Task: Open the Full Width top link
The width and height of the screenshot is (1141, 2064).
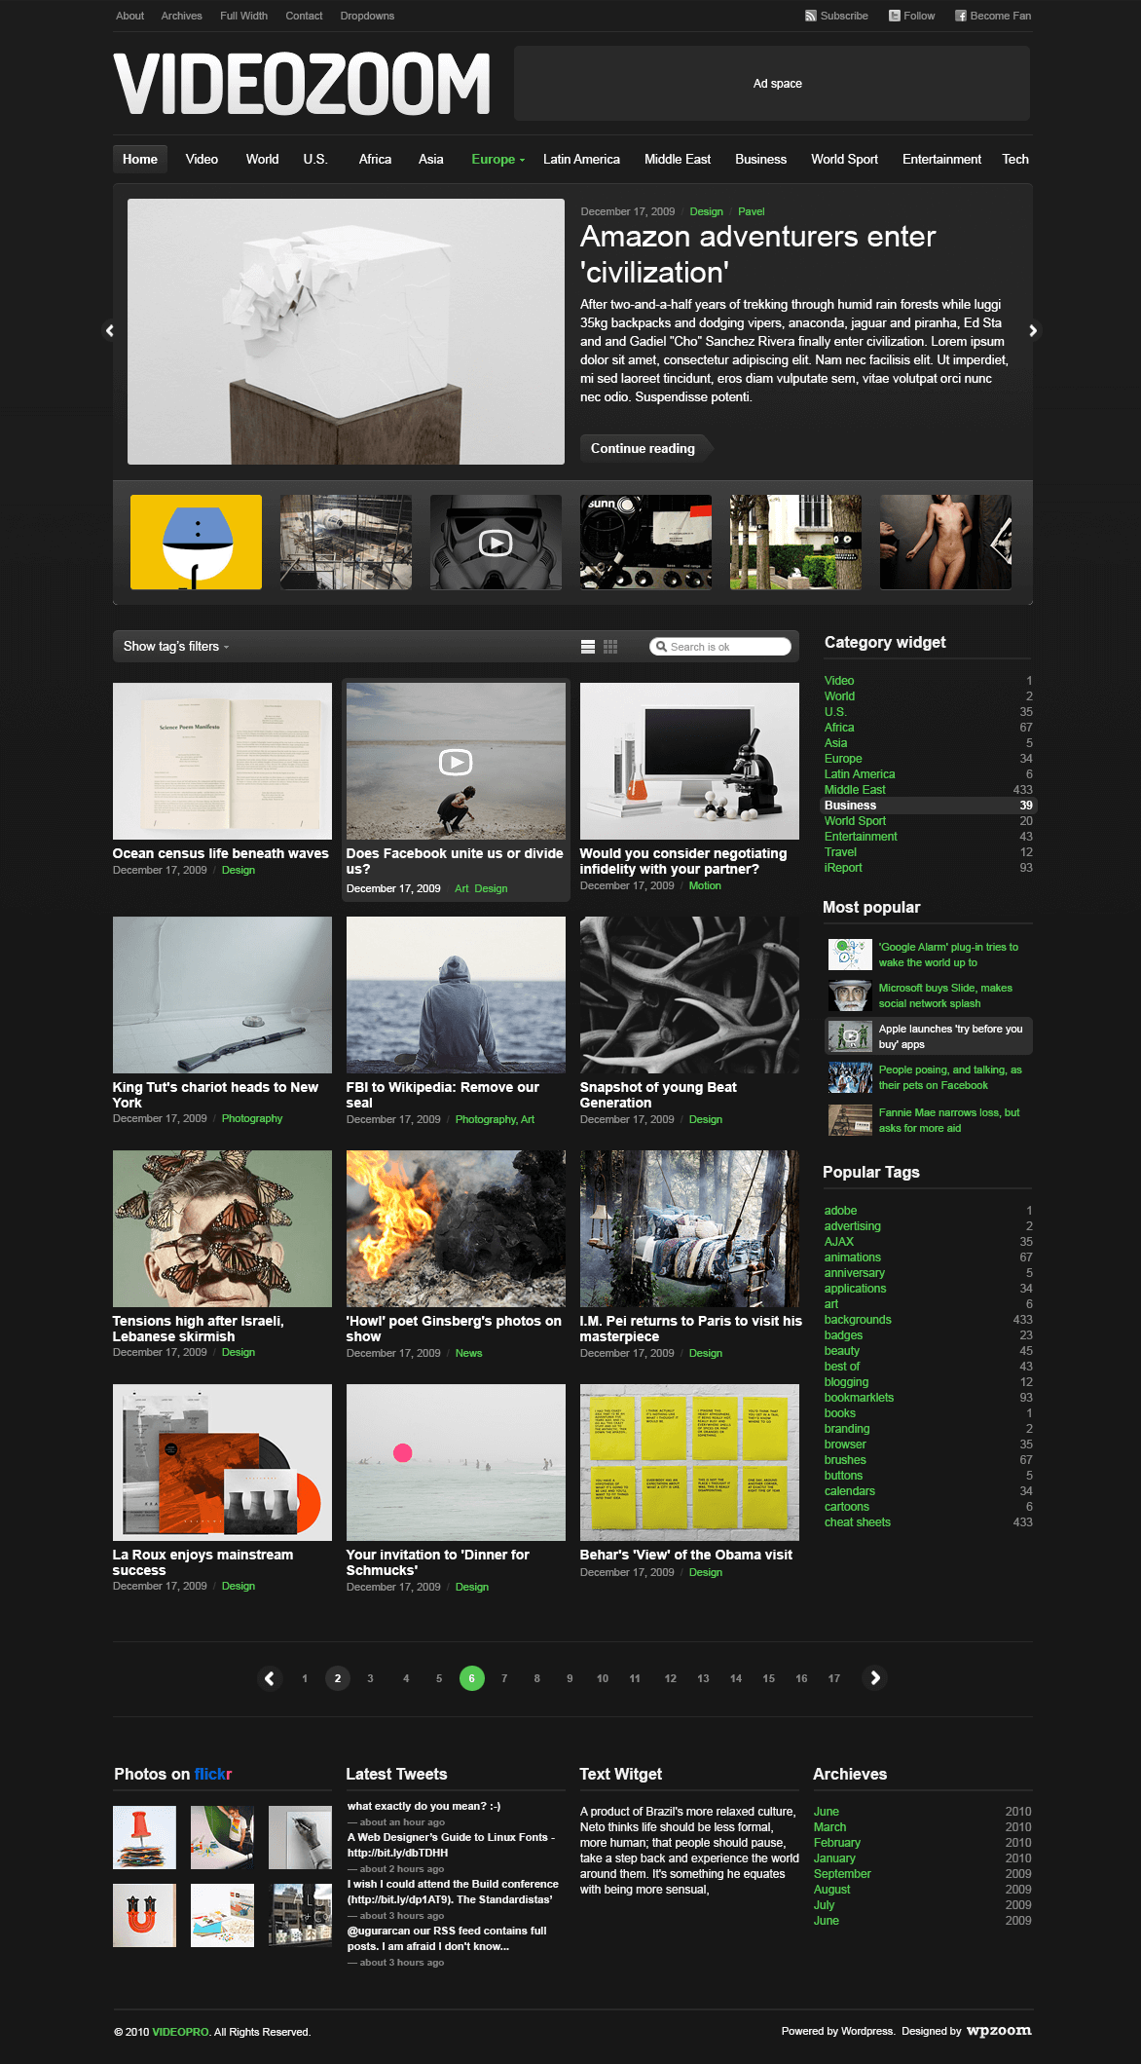Action: click(x=243, y=16)
